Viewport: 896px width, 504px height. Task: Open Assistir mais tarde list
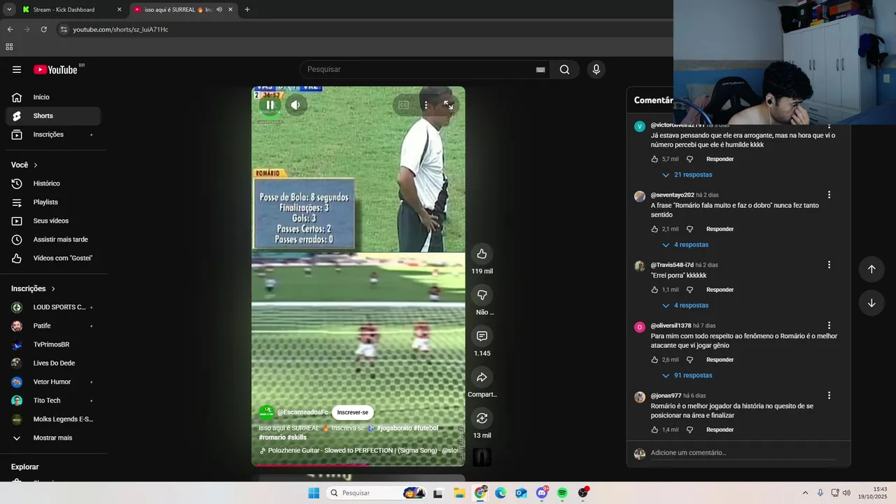tap(53, 239)
